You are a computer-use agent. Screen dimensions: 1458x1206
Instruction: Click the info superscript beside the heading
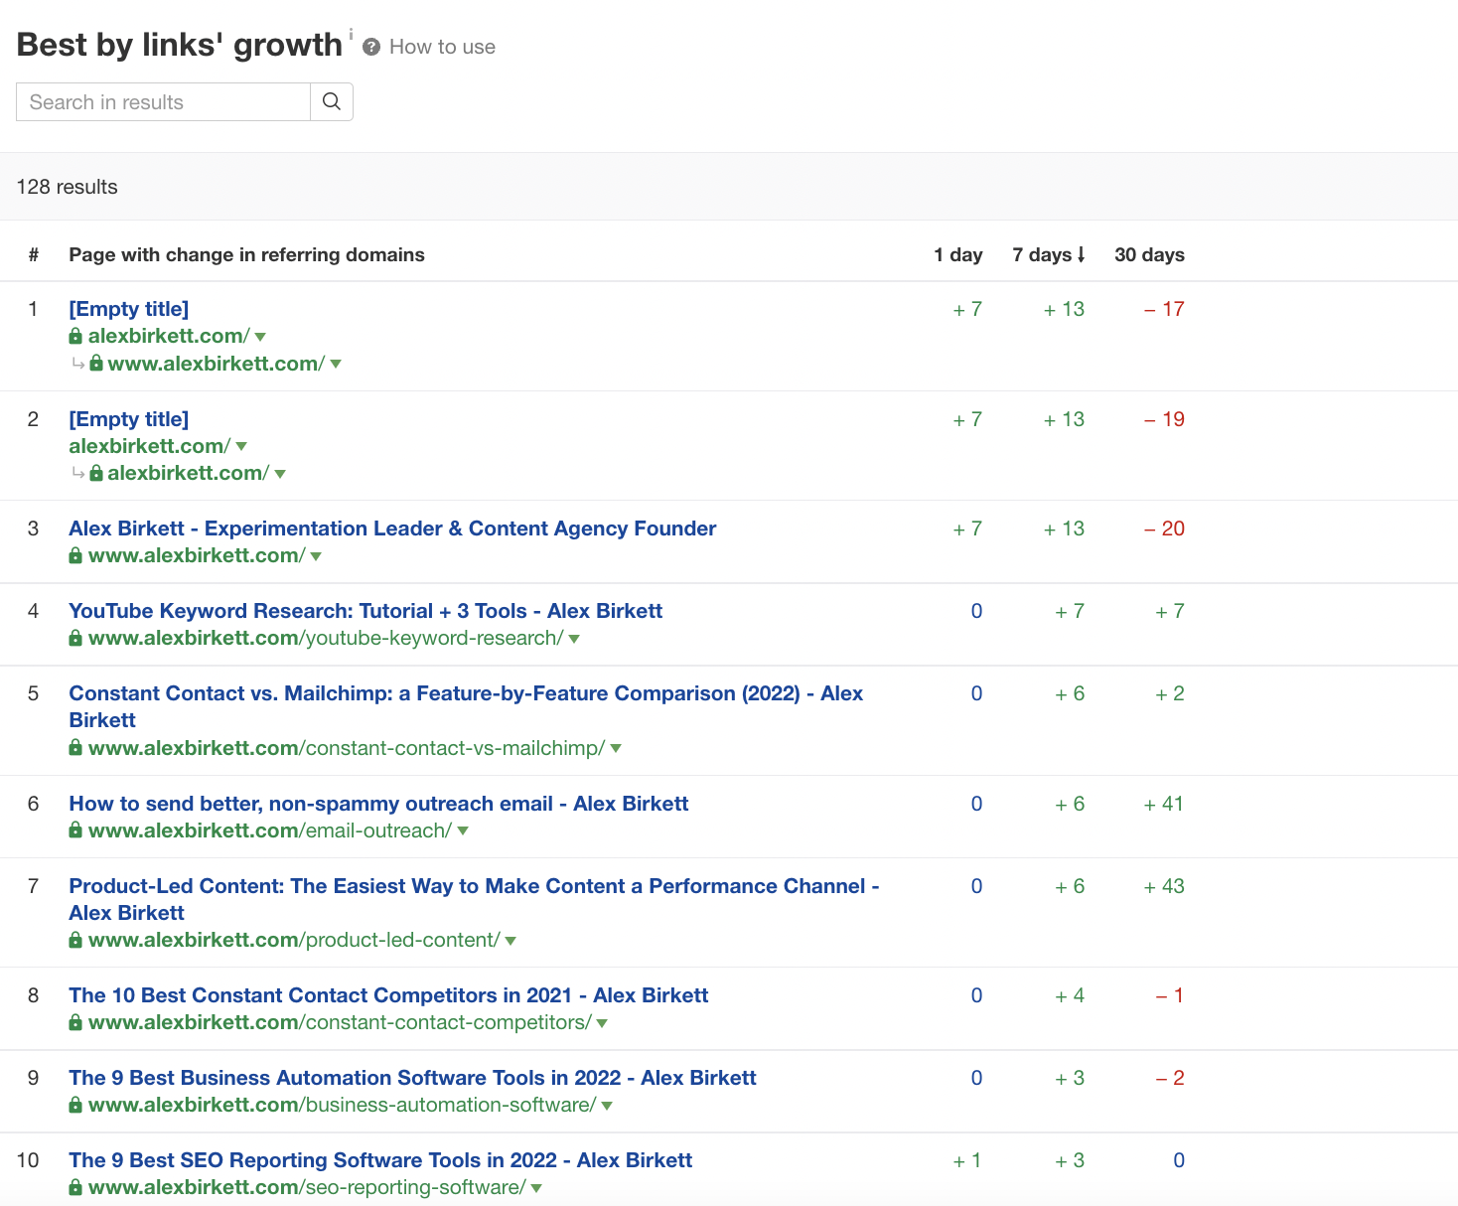tap(351, 34)
